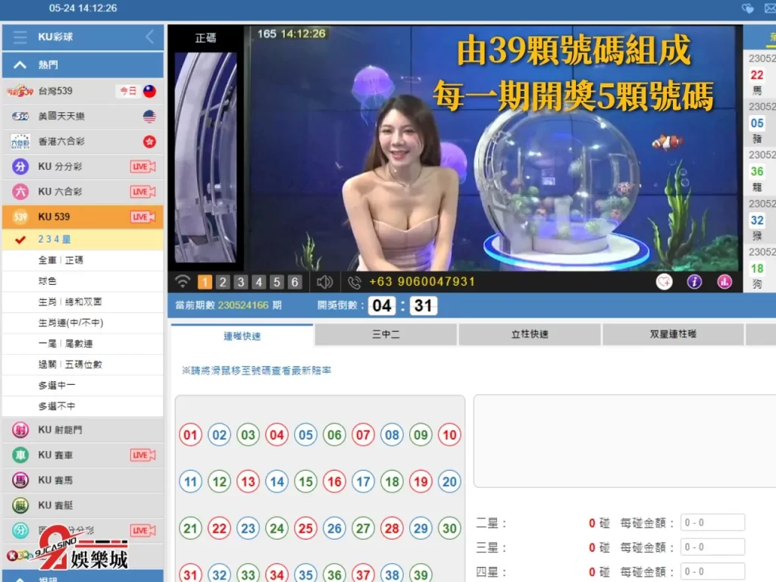The image size is (776, 582).
Task: Select number ball 07
Action: pos(363,436)
